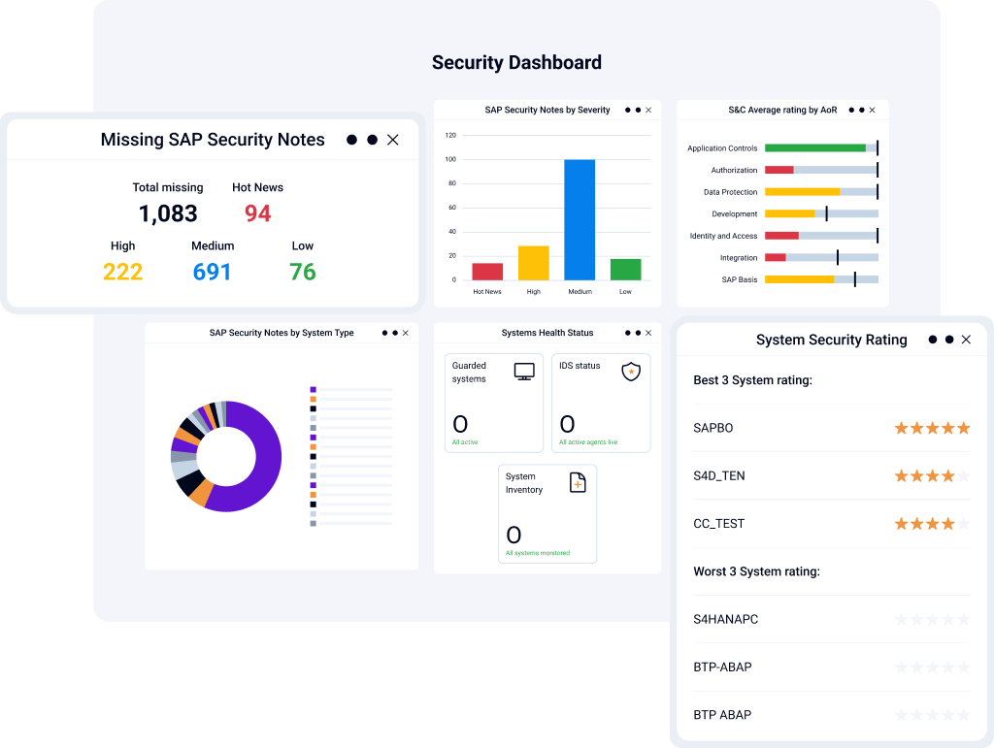Select the red Hot News bar in severity chart
Viewport: 994px width, 748px height.
click(x=487, y=272)
